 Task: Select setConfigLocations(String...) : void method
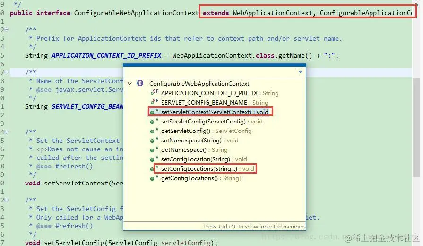click(207, 169)
